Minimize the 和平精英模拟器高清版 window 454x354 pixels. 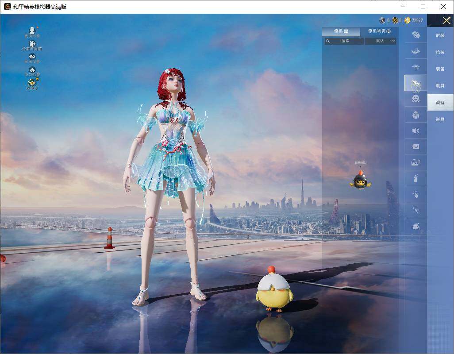[403, 7]
